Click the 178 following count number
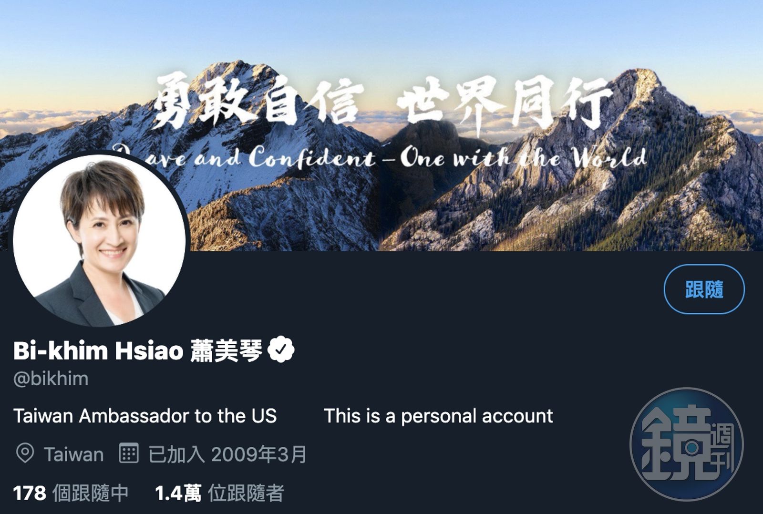Image resolution: width=763 pixels, height=514 pixels. 30,493
